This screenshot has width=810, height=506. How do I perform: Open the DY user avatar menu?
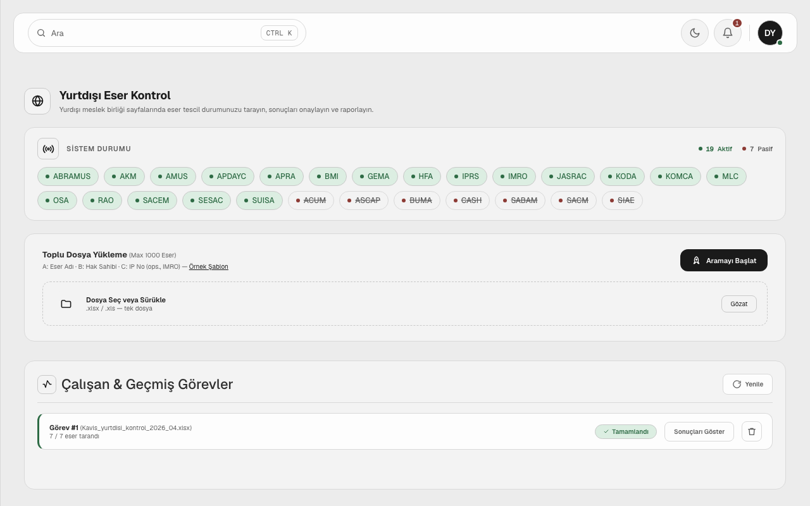(x=770, y=33)
